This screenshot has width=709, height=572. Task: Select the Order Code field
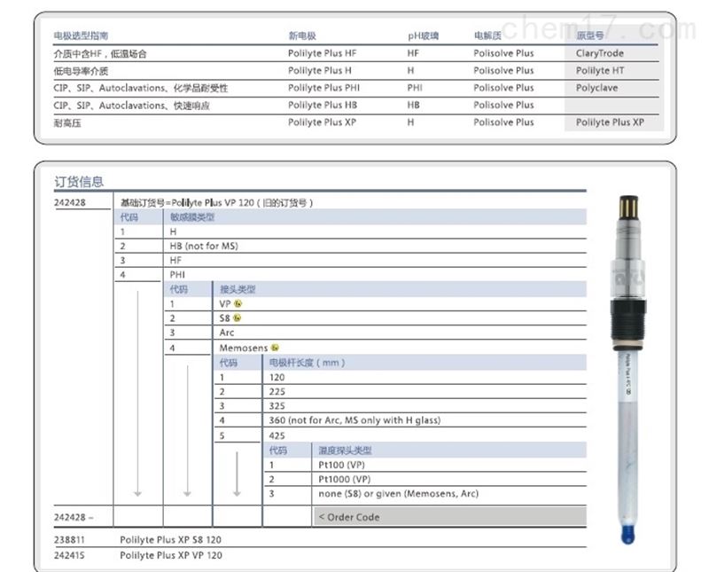point(450,517)
